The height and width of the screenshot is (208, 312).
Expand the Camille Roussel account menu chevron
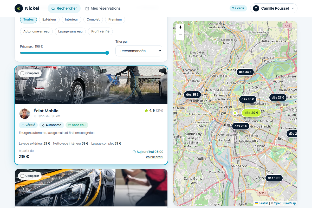coord(293,8)
